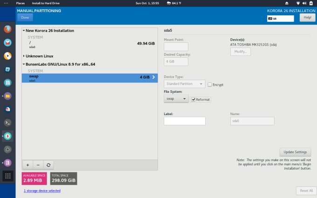Click the Done button
317x198 pixels.
(25, 17)
